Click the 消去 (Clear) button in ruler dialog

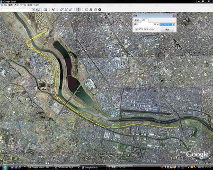pos(167,29)
